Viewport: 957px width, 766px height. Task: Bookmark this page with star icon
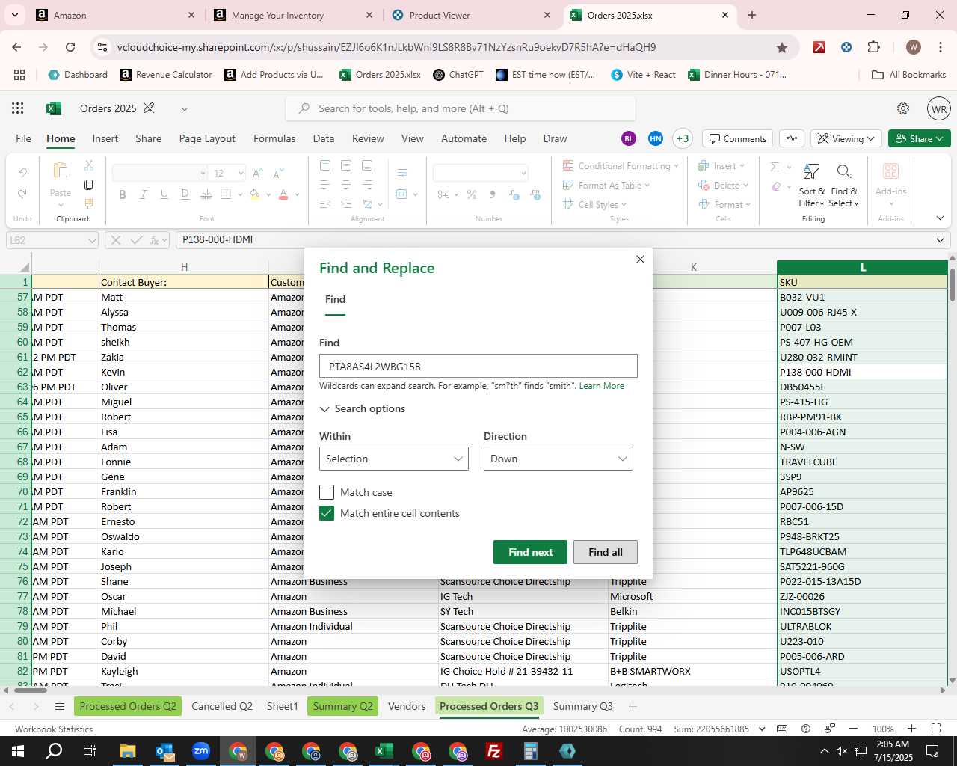pyautogui.click(x=782, y=47)
